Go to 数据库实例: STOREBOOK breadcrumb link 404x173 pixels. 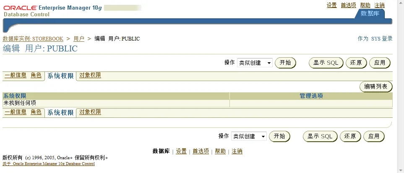tap(33, 39)
